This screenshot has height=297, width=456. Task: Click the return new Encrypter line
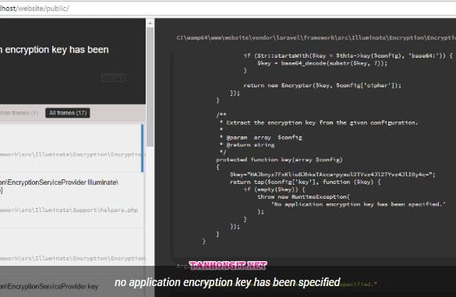[x=322, y=86]
